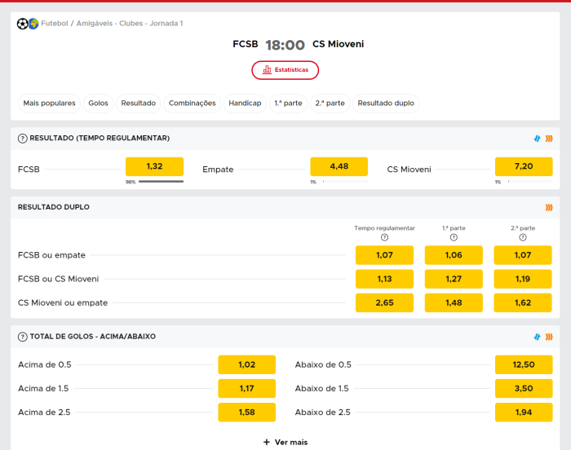Select FCSB ou CS Mioveni odds 1,13

384,279
